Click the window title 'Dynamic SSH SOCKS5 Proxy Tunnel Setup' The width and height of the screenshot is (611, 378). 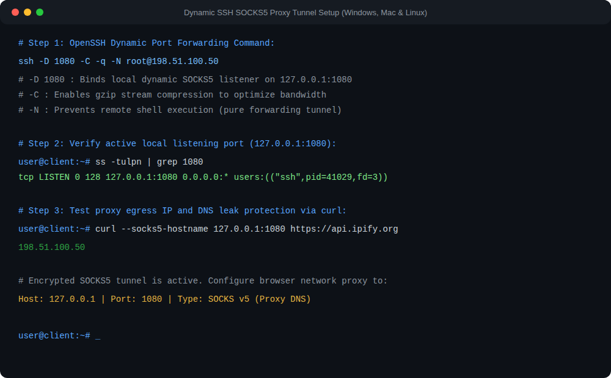305,13
